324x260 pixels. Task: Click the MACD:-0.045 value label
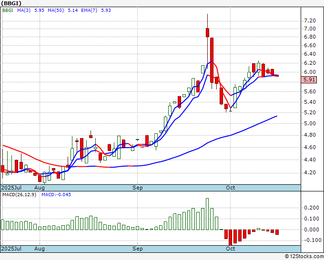[56, 195]
